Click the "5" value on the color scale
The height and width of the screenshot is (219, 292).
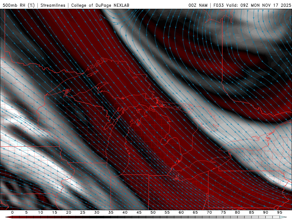click(x=26, y=212)
